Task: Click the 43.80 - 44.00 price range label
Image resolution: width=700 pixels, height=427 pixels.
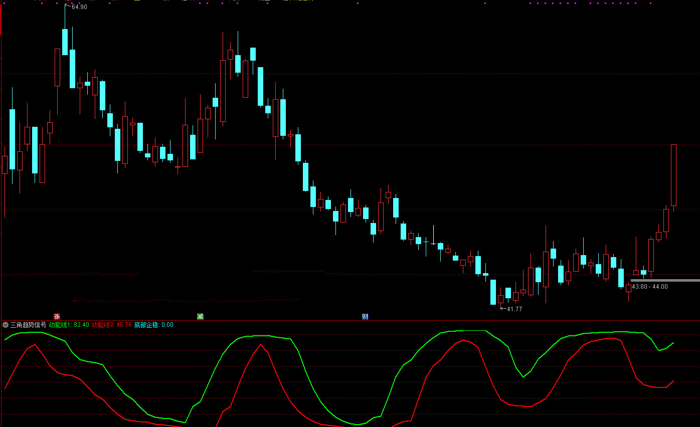Action: tap(649, 287)
